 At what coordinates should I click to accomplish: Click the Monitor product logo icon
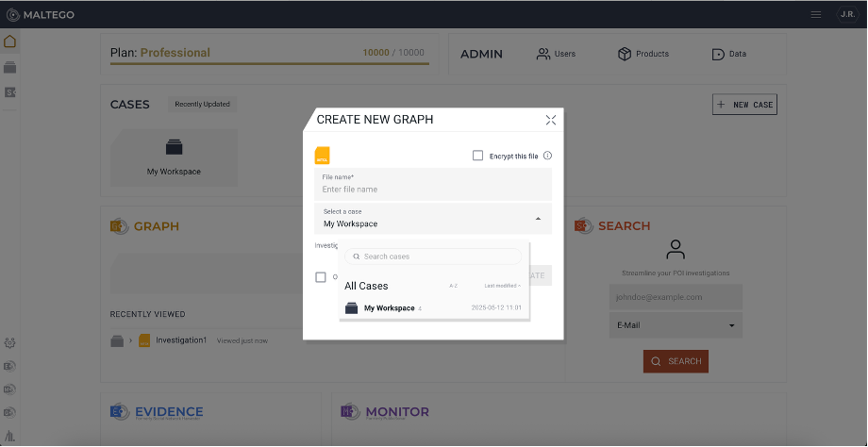[x=350, y=411]
